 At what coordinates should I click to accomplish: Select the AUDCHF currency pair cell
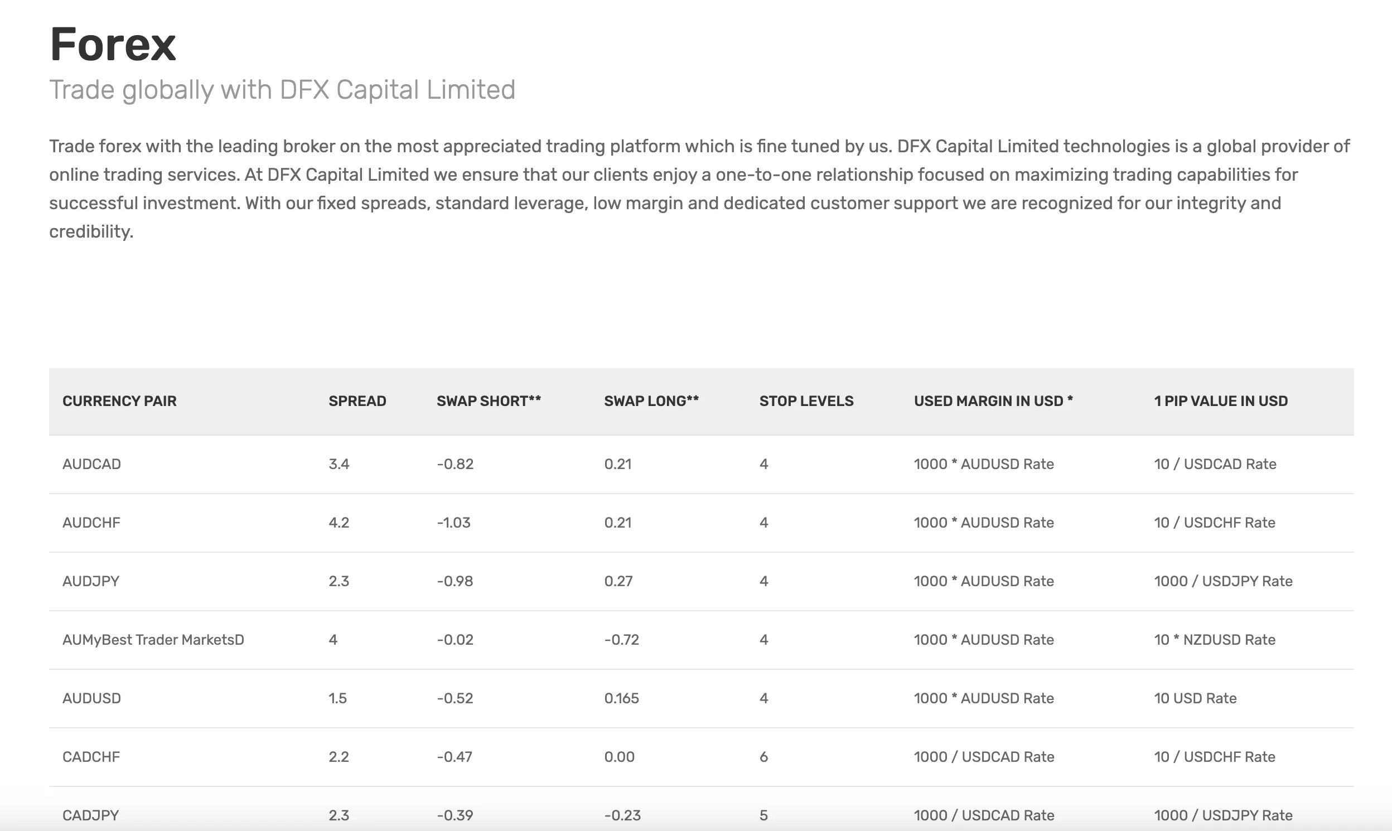[91, 523]
